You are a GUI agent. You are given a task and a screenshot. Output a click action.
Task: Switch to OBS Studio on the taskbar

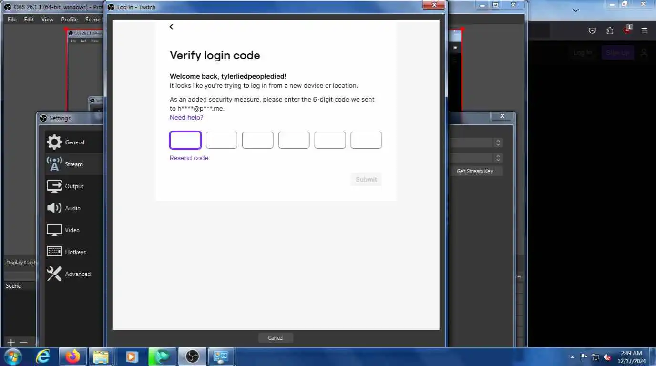tap(193, 356)
